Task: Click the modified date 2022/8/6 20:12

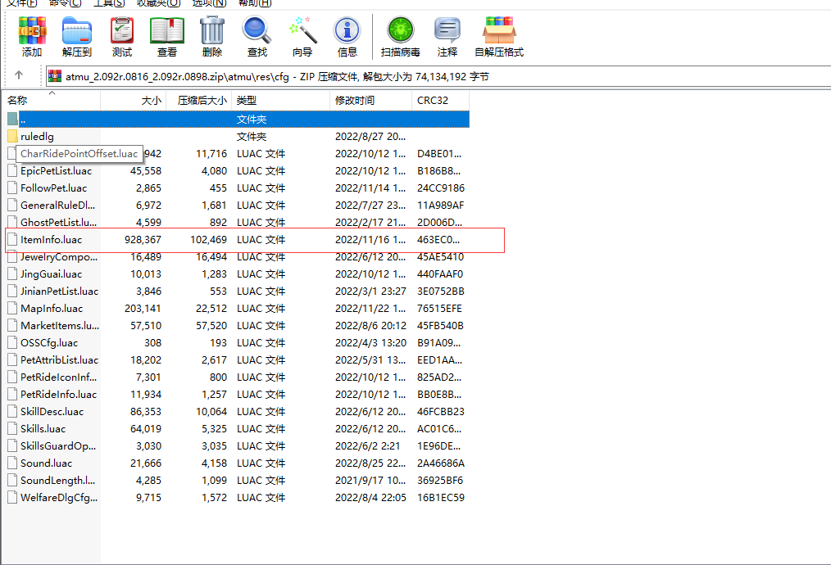Action: click(x=370, y=326)
